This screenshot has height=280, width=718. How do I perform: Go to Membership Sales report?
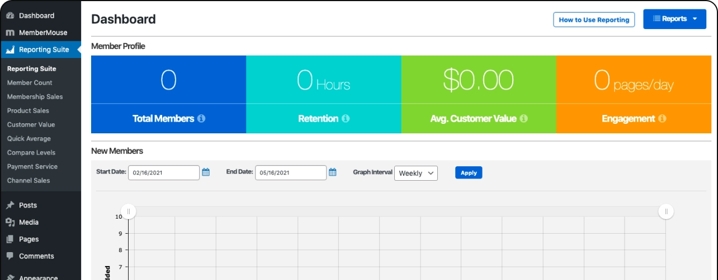pos(35,96)
